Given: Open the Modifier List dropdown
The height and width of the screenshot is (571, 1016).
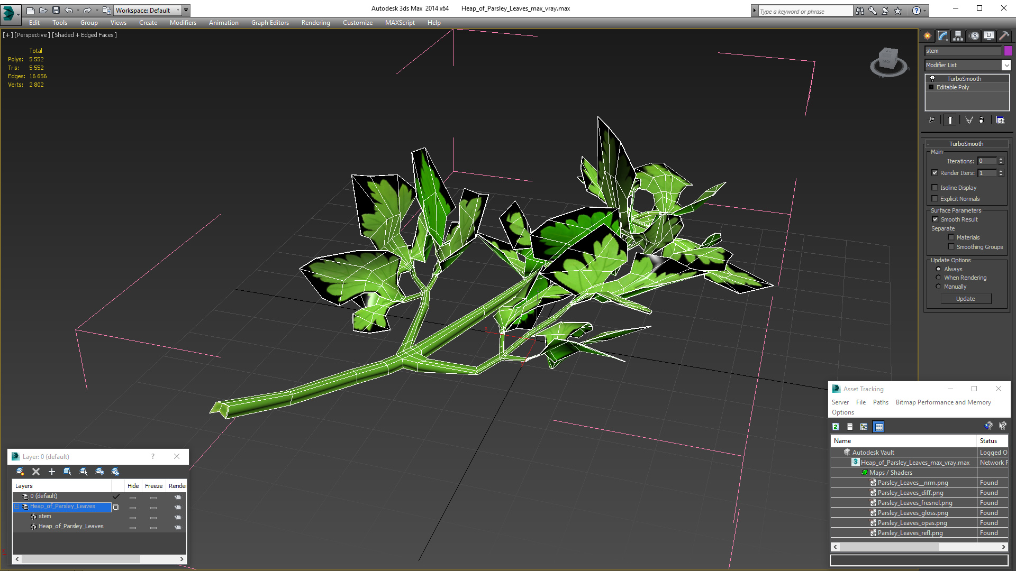Looking at the screenshot, I should pos(1006,65).
